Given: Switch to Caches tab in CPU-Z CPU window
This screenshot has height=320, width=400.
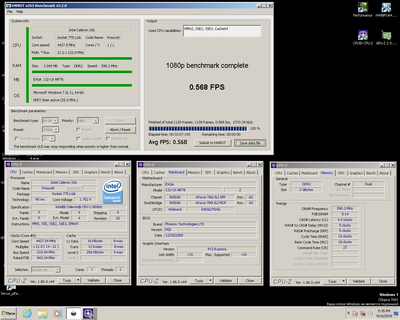Looking at the screenshot, I should tap(27, 172).
